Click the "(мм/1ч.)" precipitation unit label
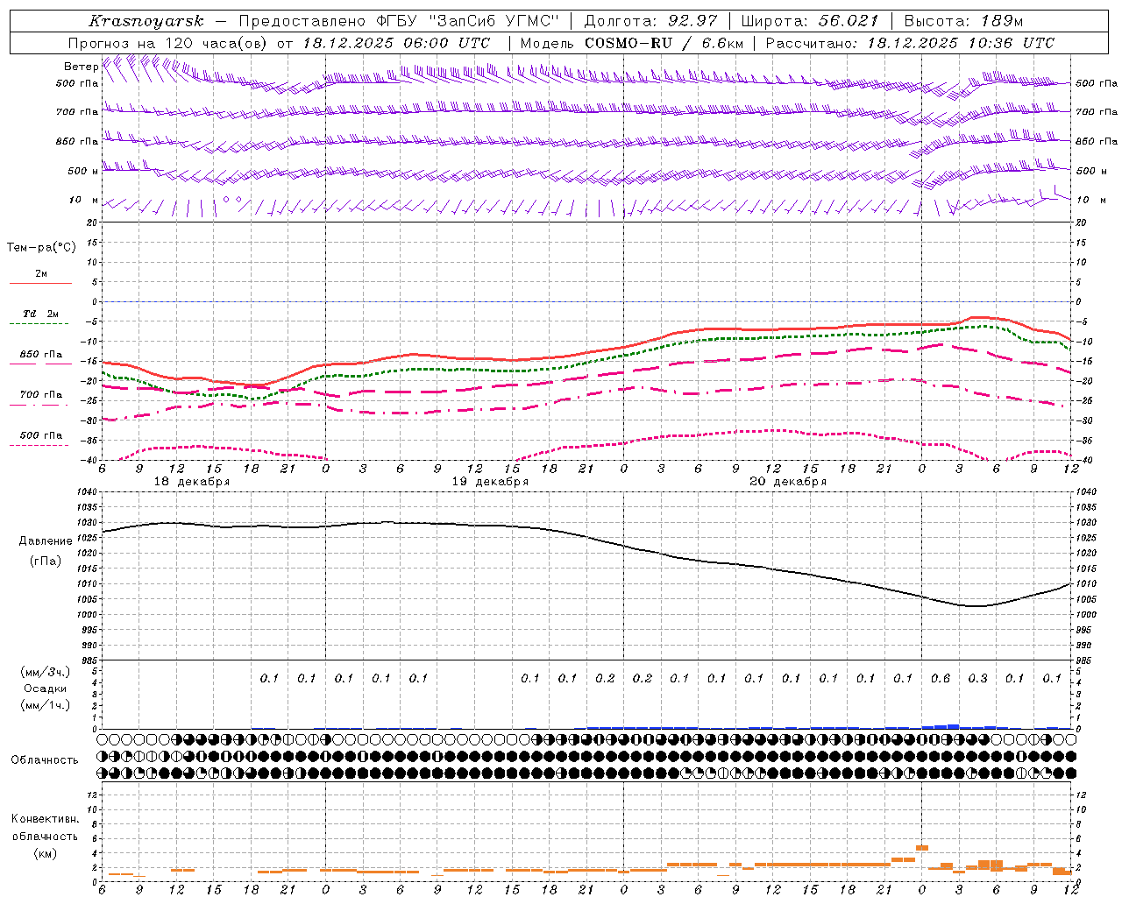 pos(46,705)
